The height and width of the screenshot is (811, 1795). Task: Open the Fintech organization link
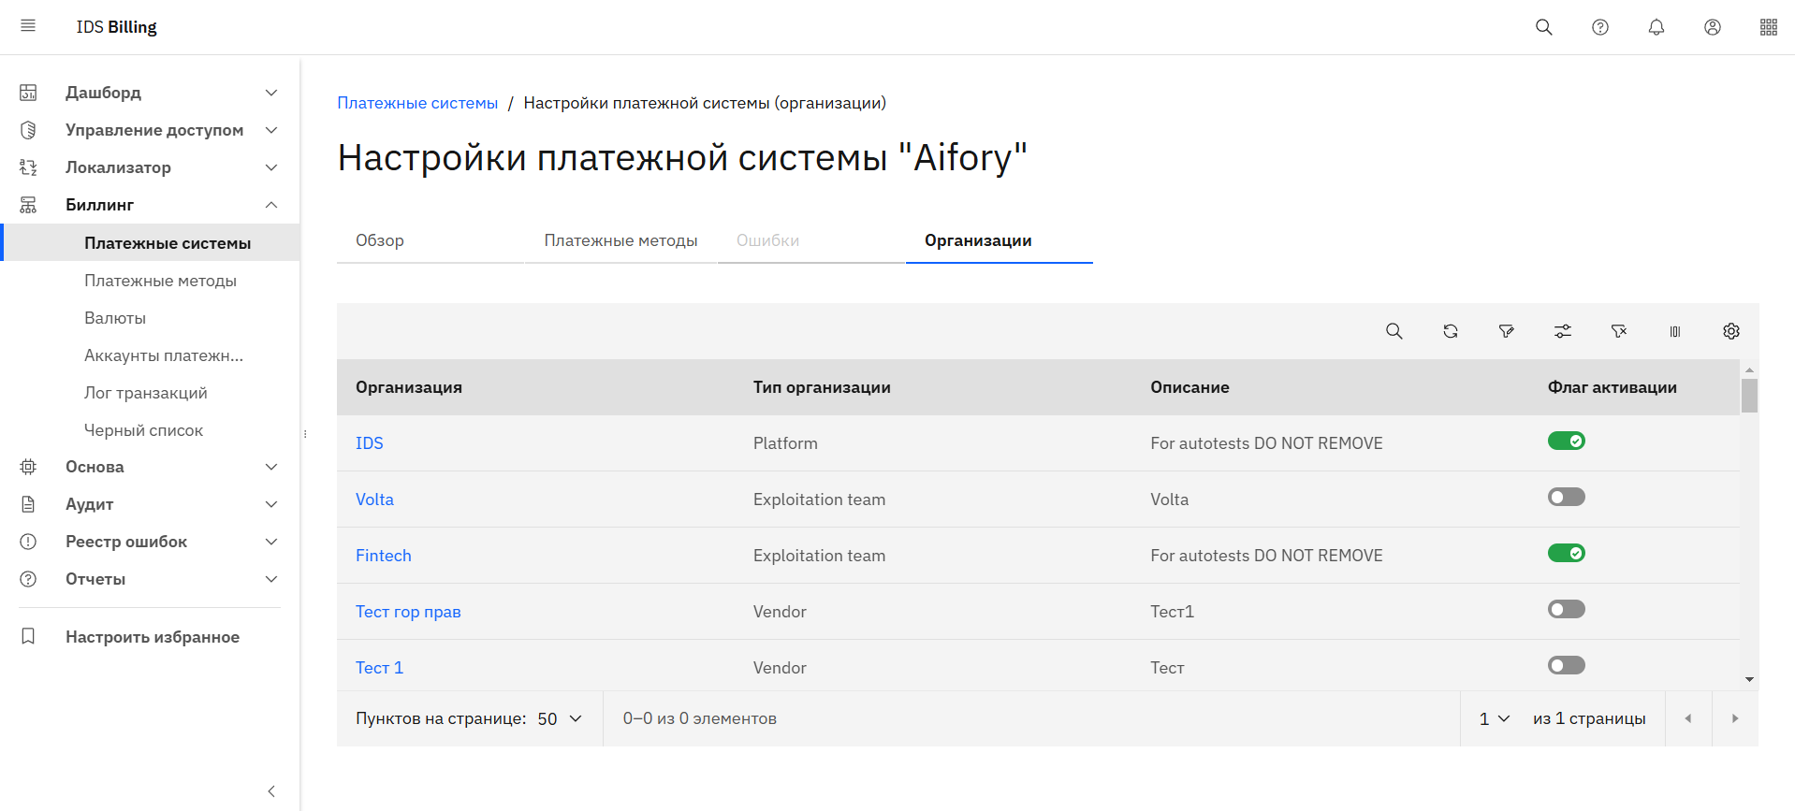[383, 556]
